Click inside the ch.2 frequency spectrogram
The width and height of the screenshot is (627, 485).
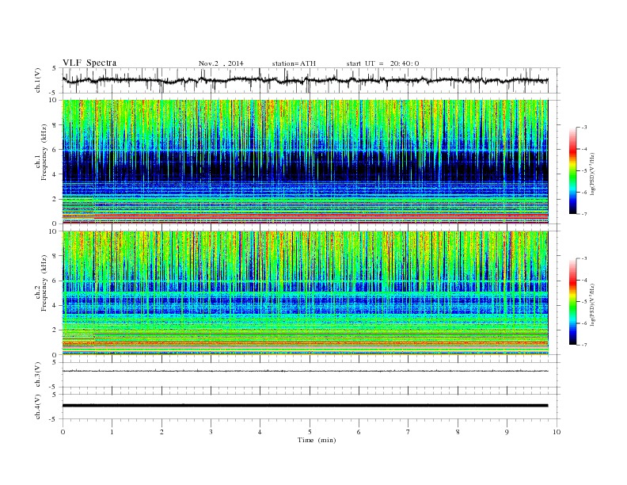pos(305,292)
